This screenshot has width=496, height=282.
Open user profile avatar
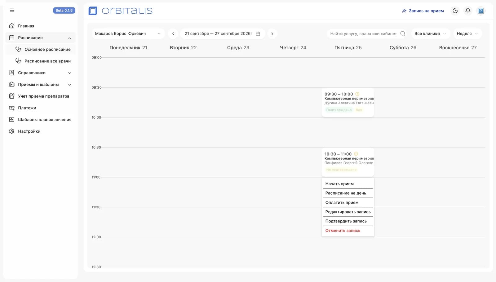[x=481, y=11]
